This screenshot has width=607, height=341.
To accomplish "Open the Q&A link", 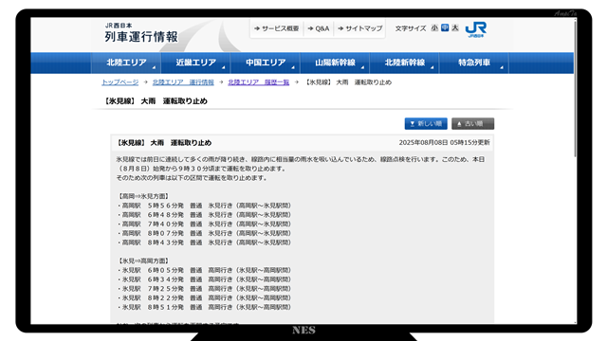I will (x=319, y=28).
